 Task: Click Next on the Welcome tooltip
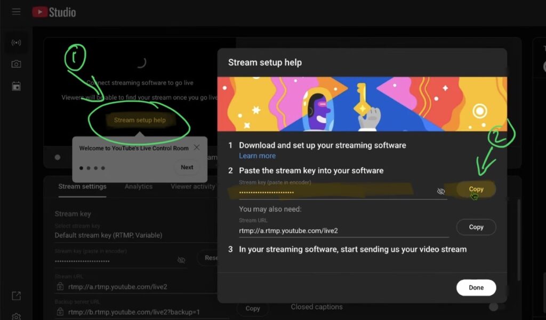[187, 167]
